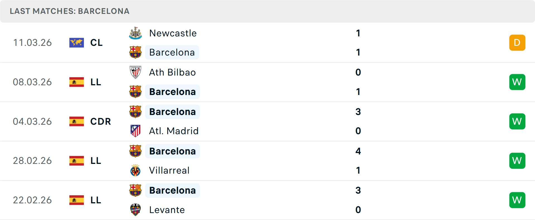Toggle the yellow D badge for the Newcastle draw
Image resolution: width=535 pixels, height=220 pixels.
coord(517,42)
